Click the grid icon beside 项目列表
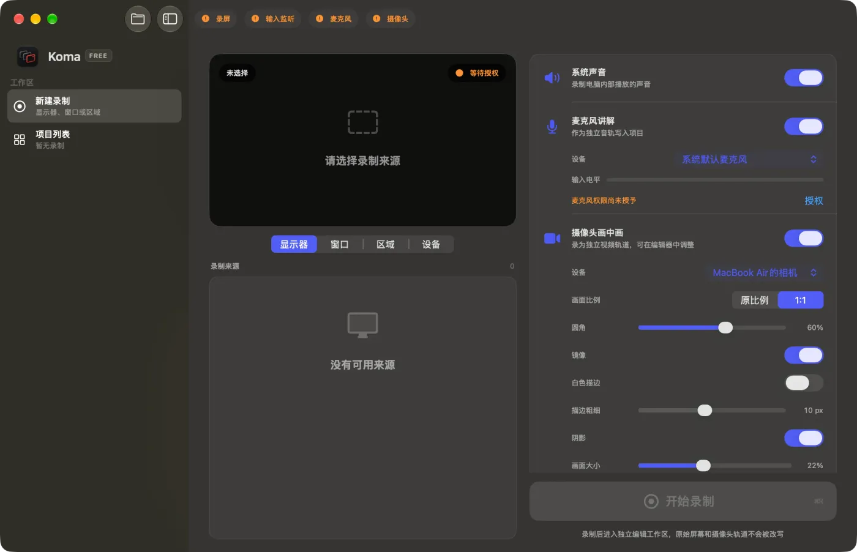Viewport: 857px width, 552px height. click(x=20, y=140)
